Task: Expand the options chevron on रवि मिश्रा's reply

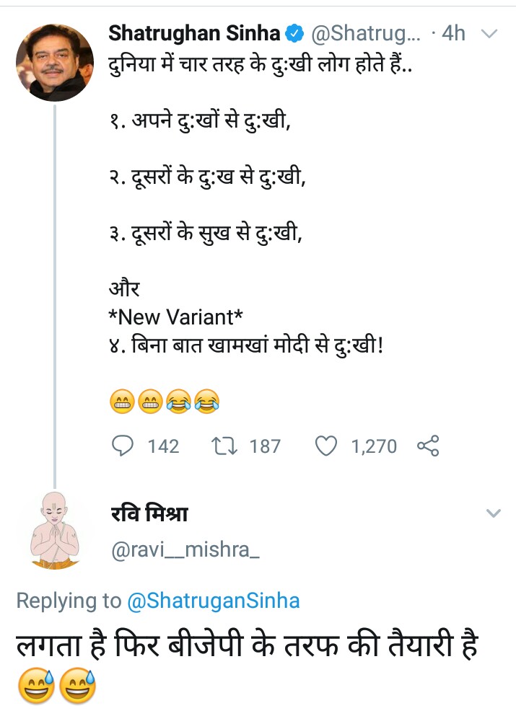Action: click(x=494, y=513)
